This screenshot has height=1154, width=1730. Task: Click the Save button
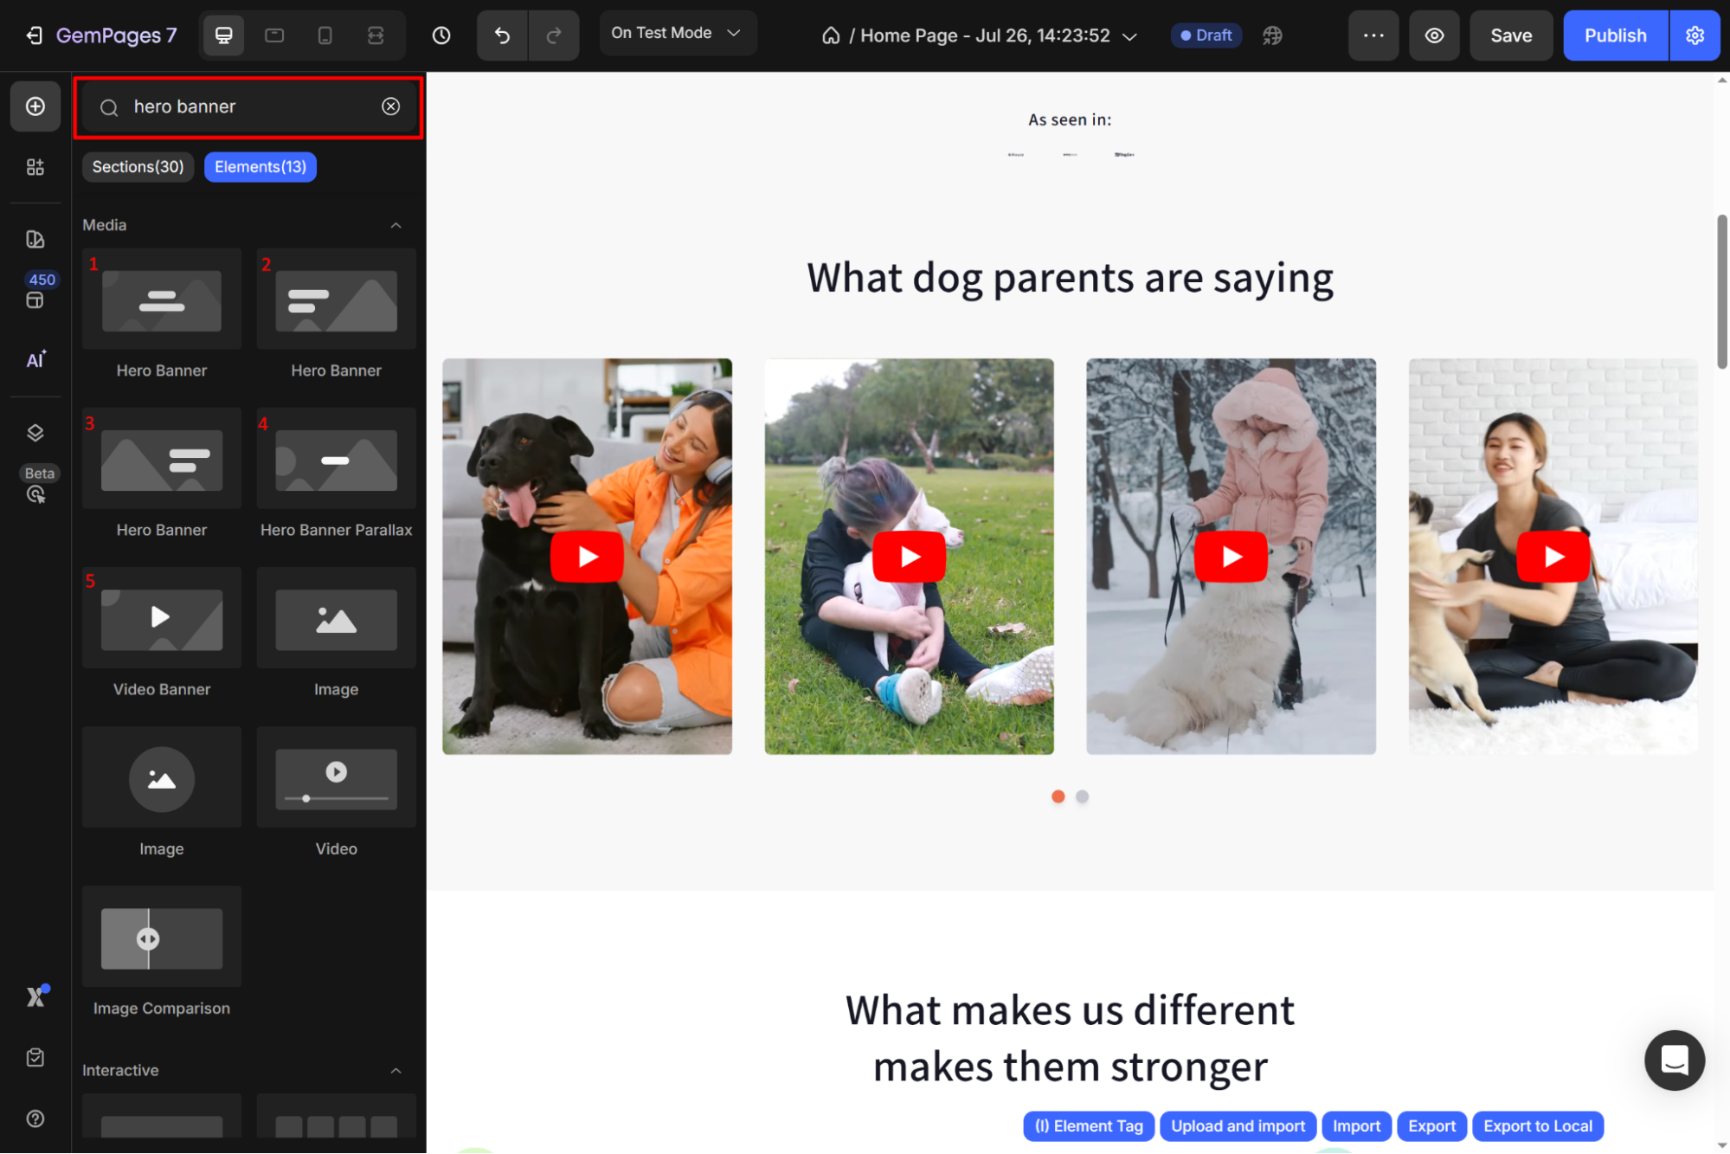coord(1510,35)
